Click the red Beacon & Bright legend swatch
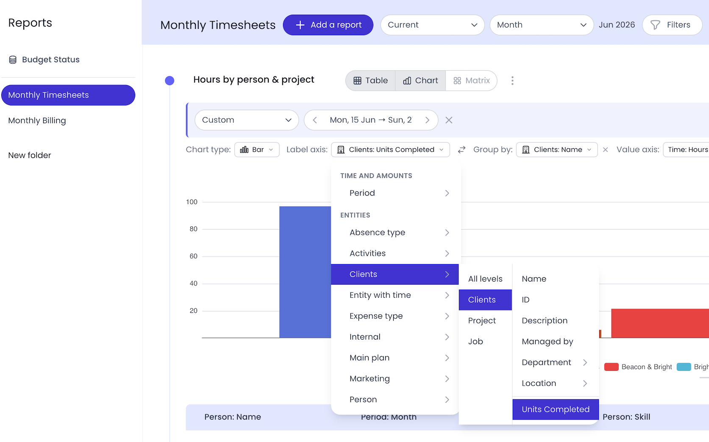The image size is (709, 442). (x=611, y=367)
